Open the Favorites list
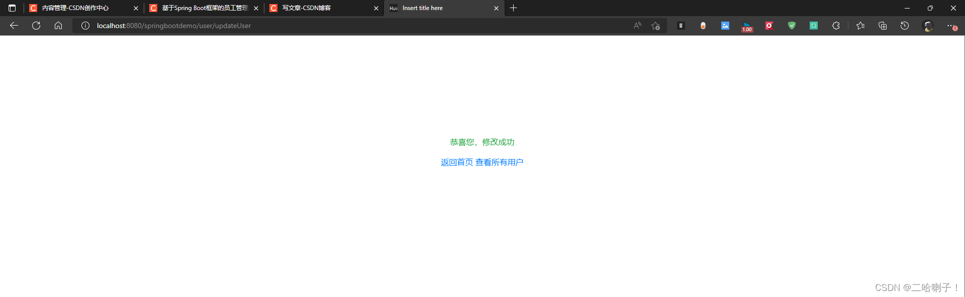This screenshot has width=965, height=297. click(x=860, y=26)
